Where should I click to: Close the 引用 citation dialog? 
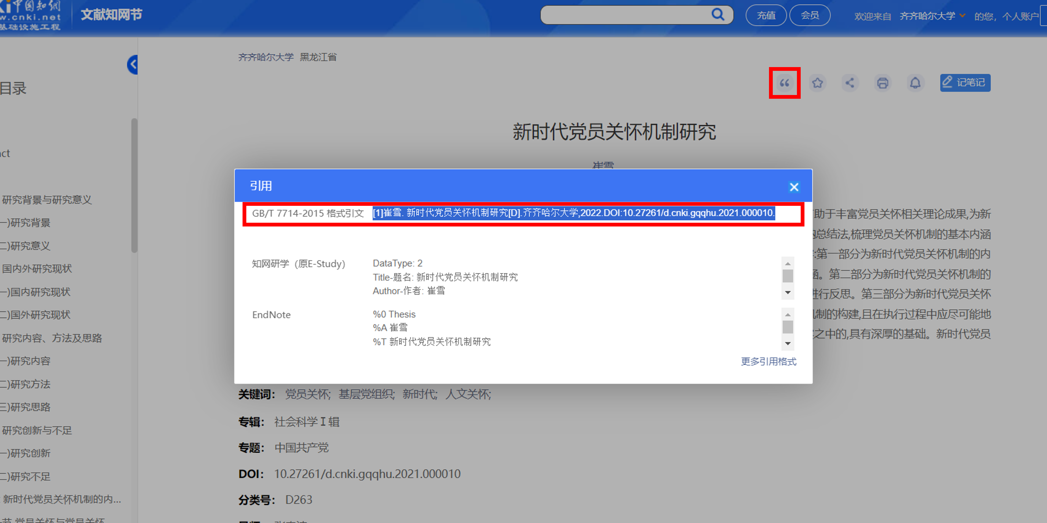click(x=794, y=187)
